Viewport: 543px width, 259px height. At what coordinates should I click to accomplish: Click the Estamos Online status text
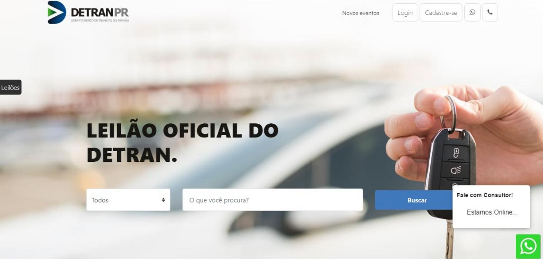click(492, 212)
